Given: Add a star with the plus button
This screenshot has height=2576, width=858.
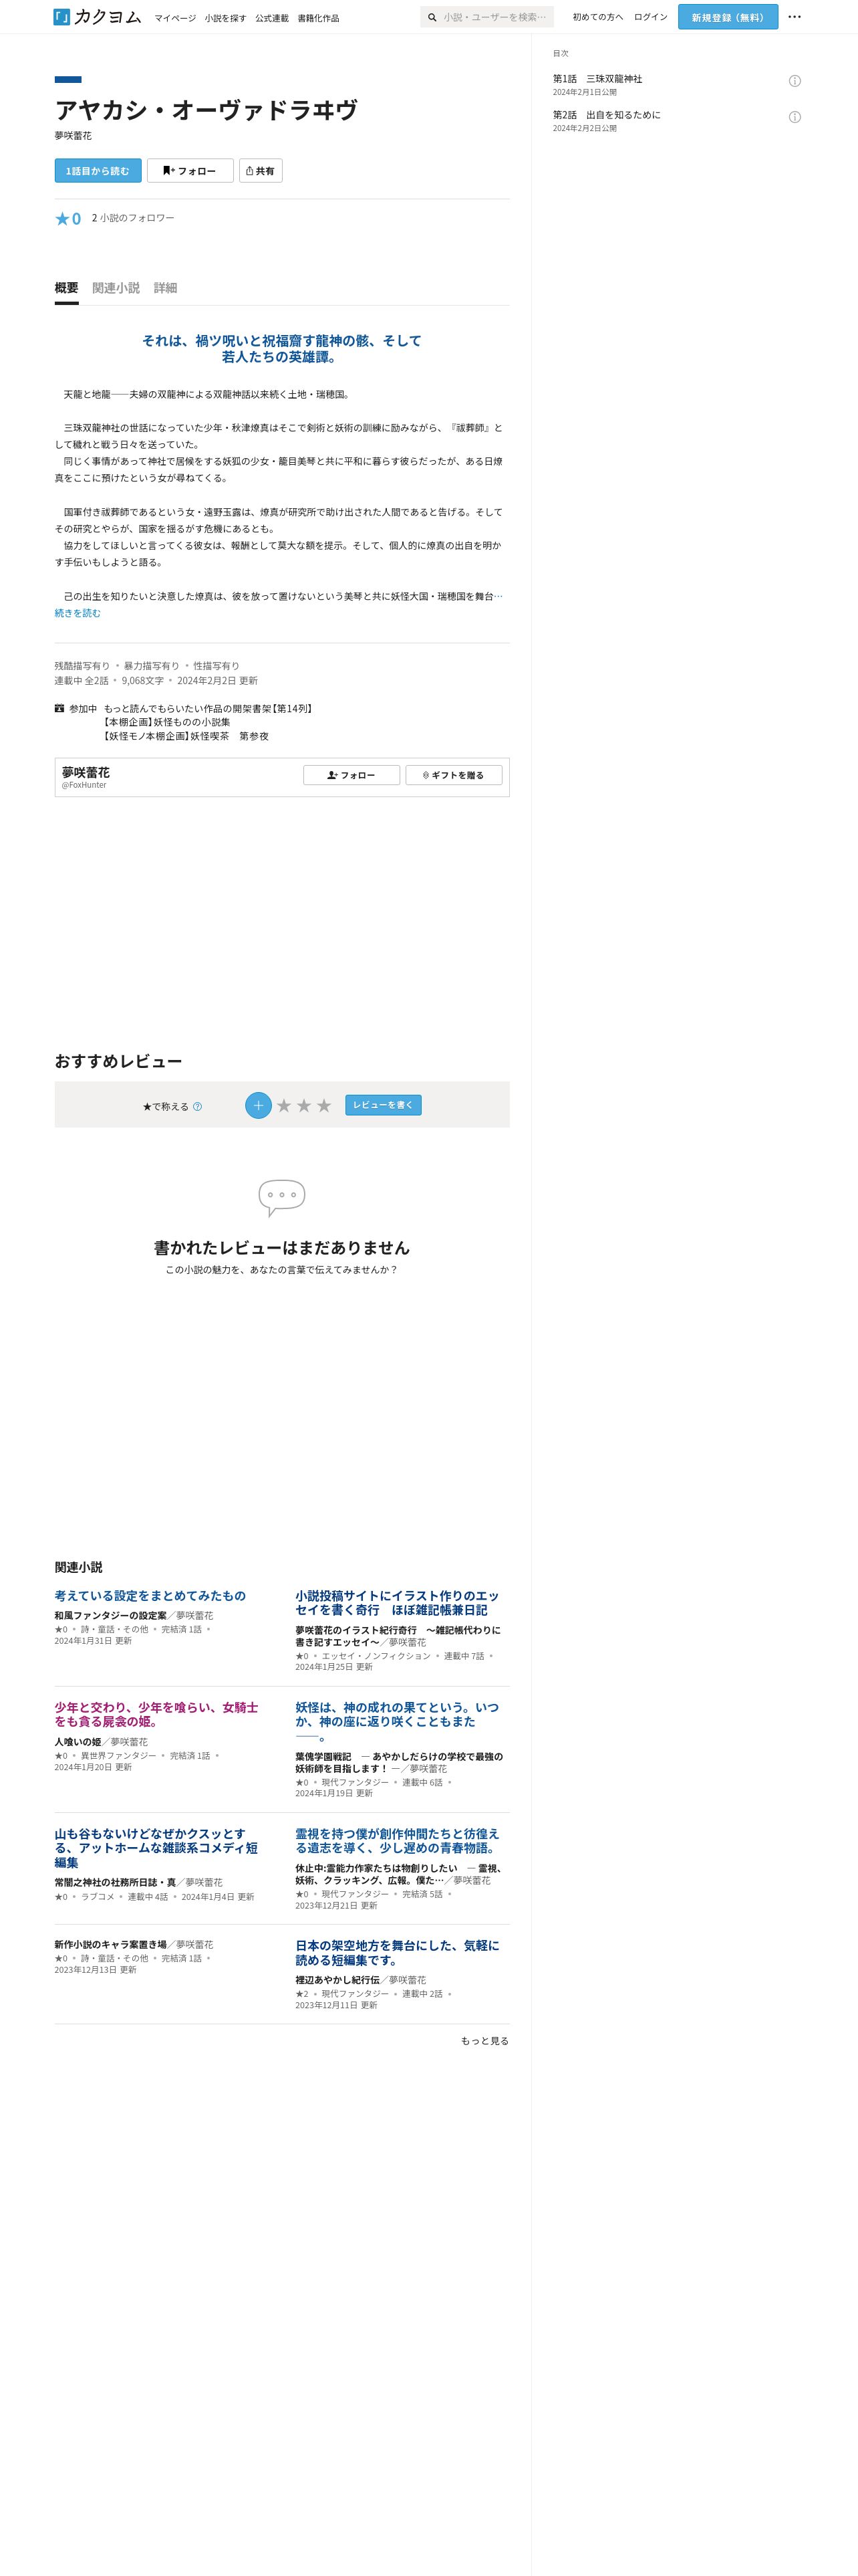Looking at the screenshot, I should coord(258,1105).
